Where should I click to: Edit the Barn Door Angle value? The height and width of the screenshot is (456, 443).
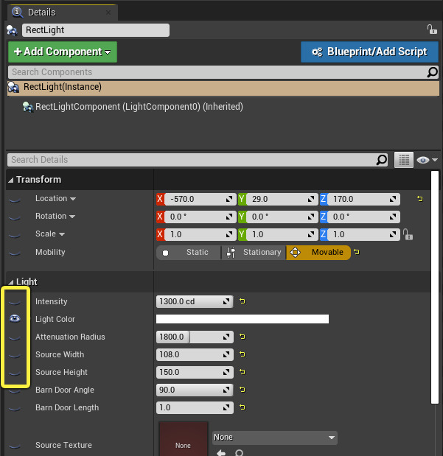[195, 390]
